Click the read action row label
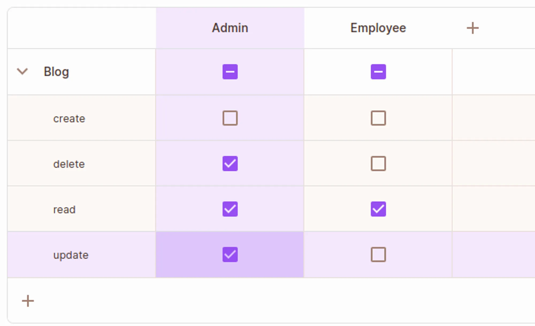The width and height of the screenshot is (535, 326). click(x=64, y=209)
